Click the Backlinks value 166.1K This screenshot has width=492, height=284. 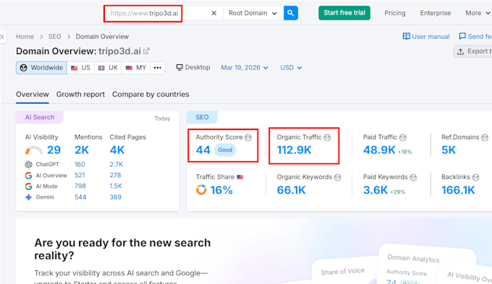click(458, 190)
